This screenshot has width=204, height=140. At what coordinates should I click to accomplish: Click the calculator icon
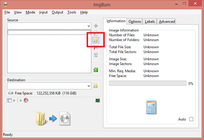point(151,107)
